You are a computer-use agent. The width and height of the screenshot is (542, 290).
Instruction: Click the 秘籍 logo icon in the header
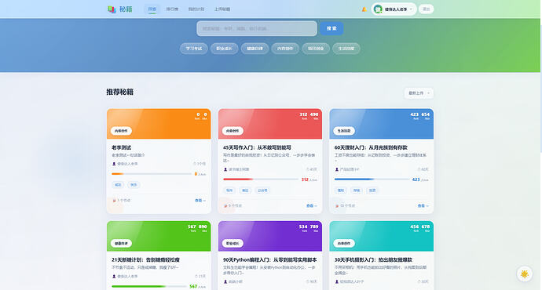tap(112, 9)
